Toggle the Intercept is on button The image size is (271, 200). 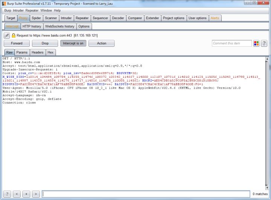[73, 43]
